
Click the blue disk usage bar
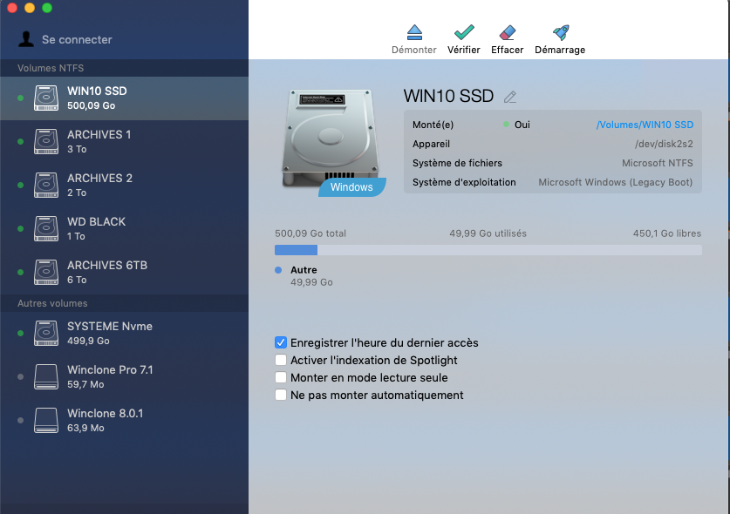click(296, 250)
